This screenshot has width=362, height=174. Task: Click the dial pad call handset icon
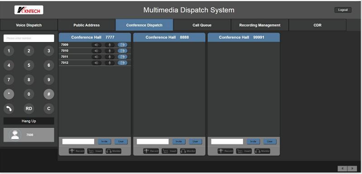[x=9, y=108]
